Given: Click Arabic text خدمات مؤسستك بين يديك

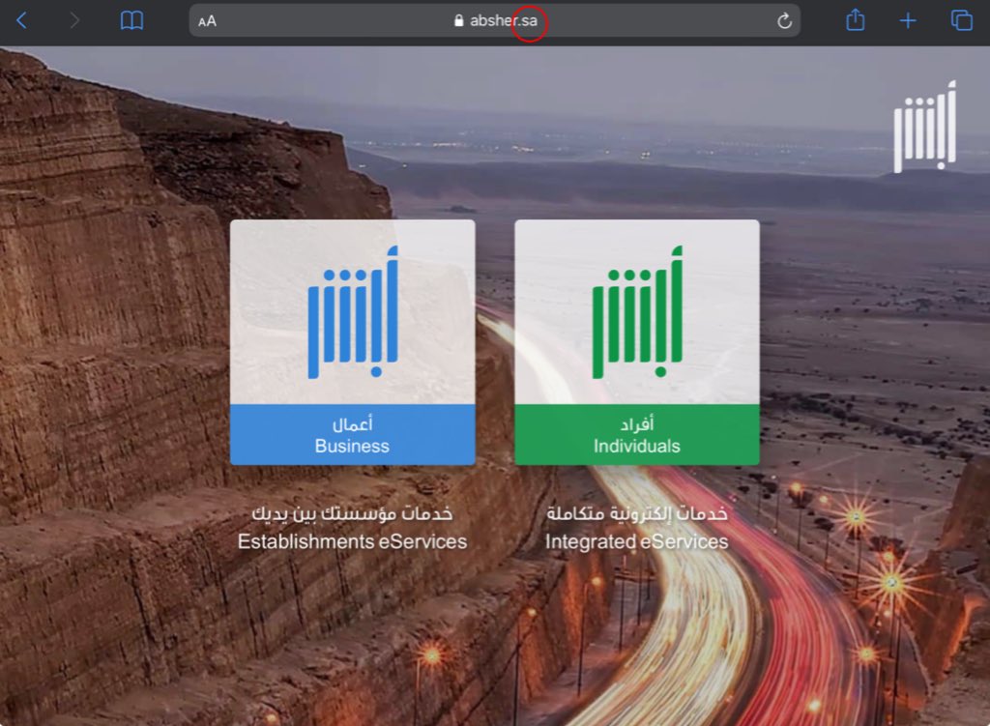Looking at the screenshot, I should point(352,514).
